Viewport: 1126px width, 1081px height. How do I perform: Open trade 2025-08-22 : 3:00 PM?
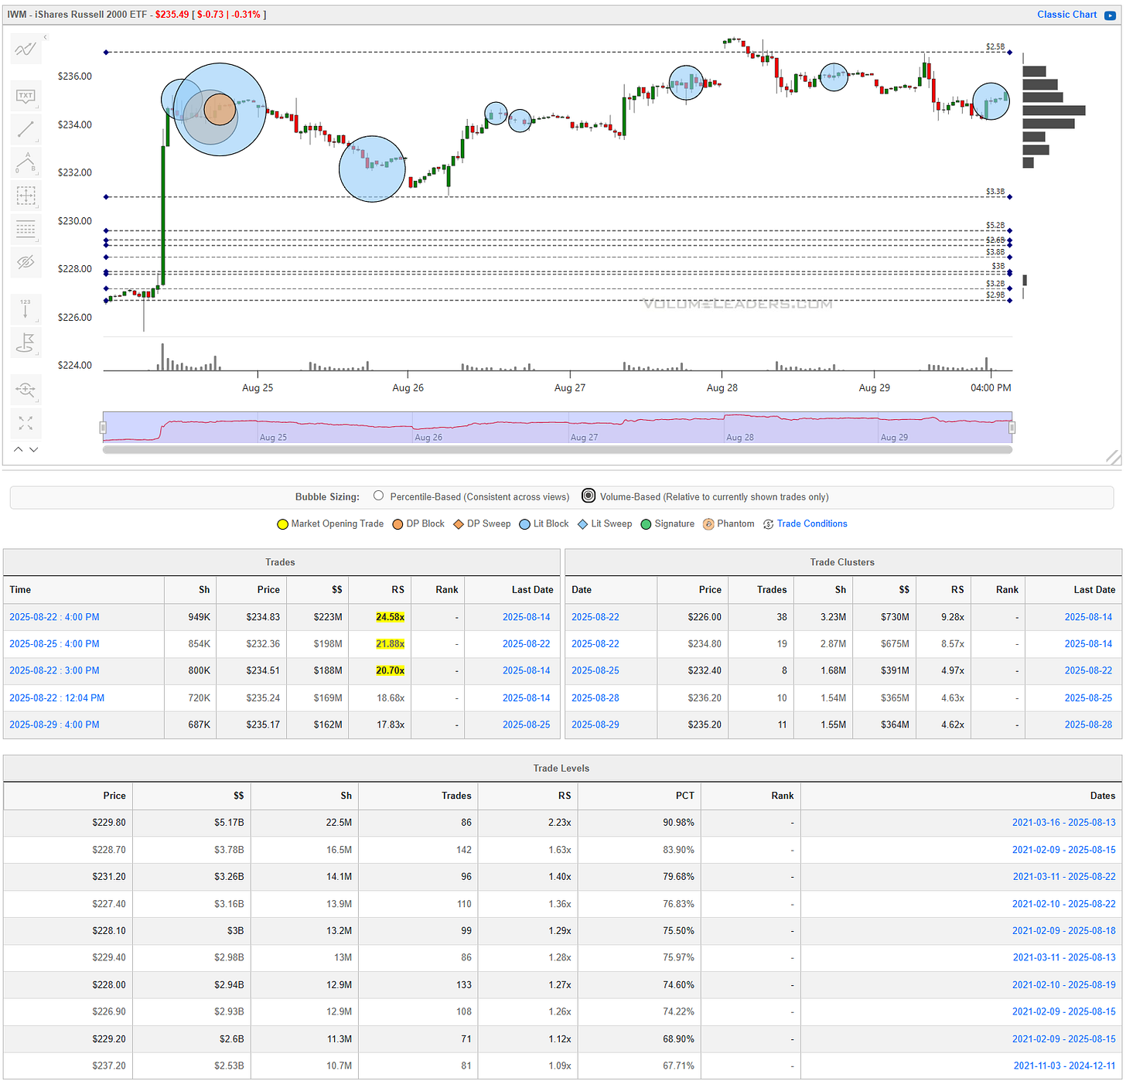click(x=54, y=671)
